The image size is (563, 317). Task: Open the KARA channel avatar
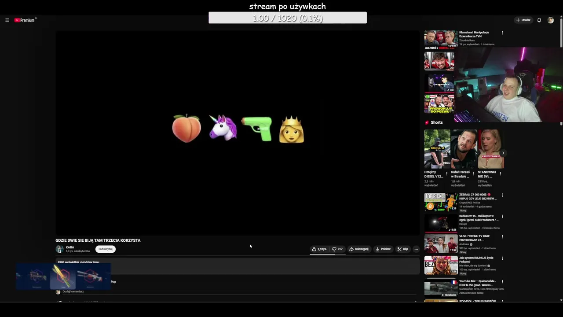coord(59,249)
